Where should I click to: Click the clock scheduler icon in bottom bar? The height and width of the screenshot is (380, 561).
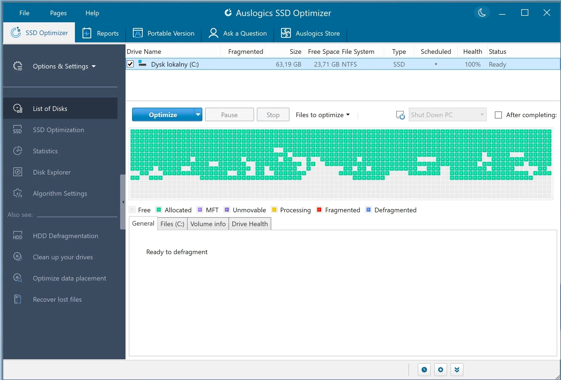[424, 370]
